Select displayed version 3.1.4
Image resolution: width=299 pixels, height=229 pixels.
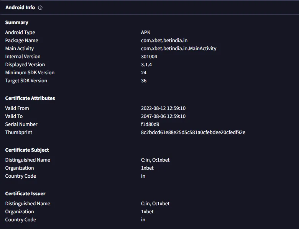pyautogui.click(x=146, y=65)
